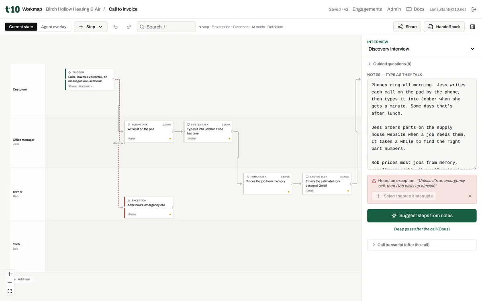
Task: Click the Phone tag on trigger card
Action: pyautogui.click(x=73, y=86)
